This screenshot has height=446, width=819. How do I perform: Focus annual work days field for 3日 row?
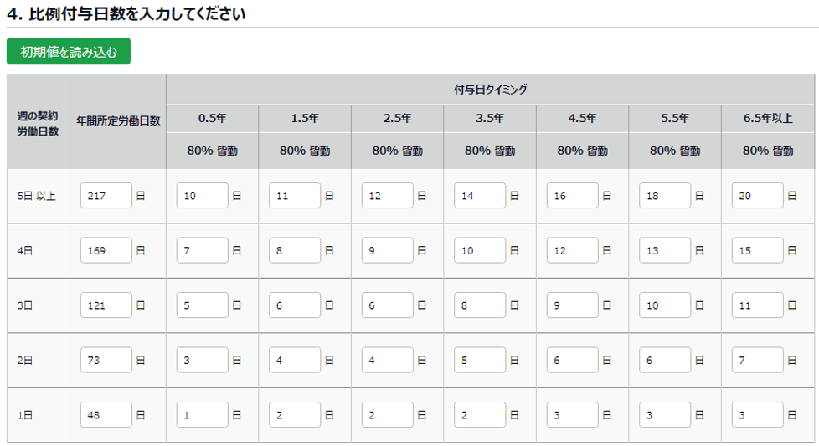[x=106, y=305]
